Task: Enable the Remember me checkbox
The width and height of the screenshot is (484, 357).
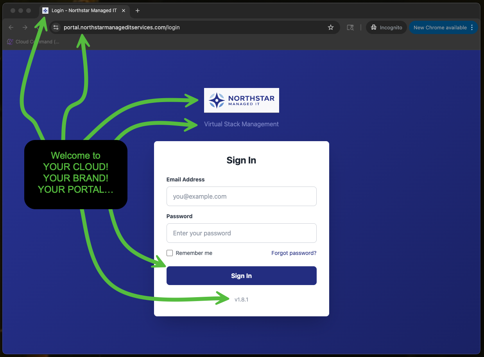Action: click(x=170, y=253)
